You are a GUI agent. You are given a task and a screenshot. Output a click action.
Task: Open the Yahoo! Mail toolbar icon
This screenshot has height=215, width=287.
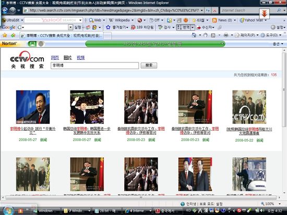(242, 20)
